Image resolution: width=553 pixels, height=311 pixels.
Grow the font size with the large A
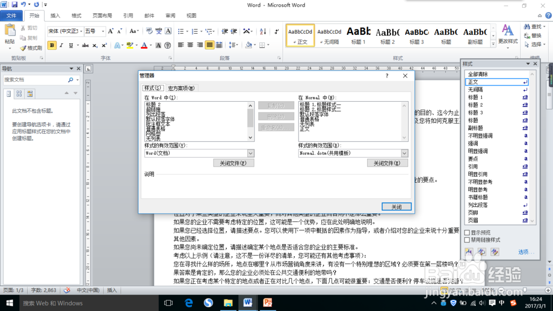(111, 32)
